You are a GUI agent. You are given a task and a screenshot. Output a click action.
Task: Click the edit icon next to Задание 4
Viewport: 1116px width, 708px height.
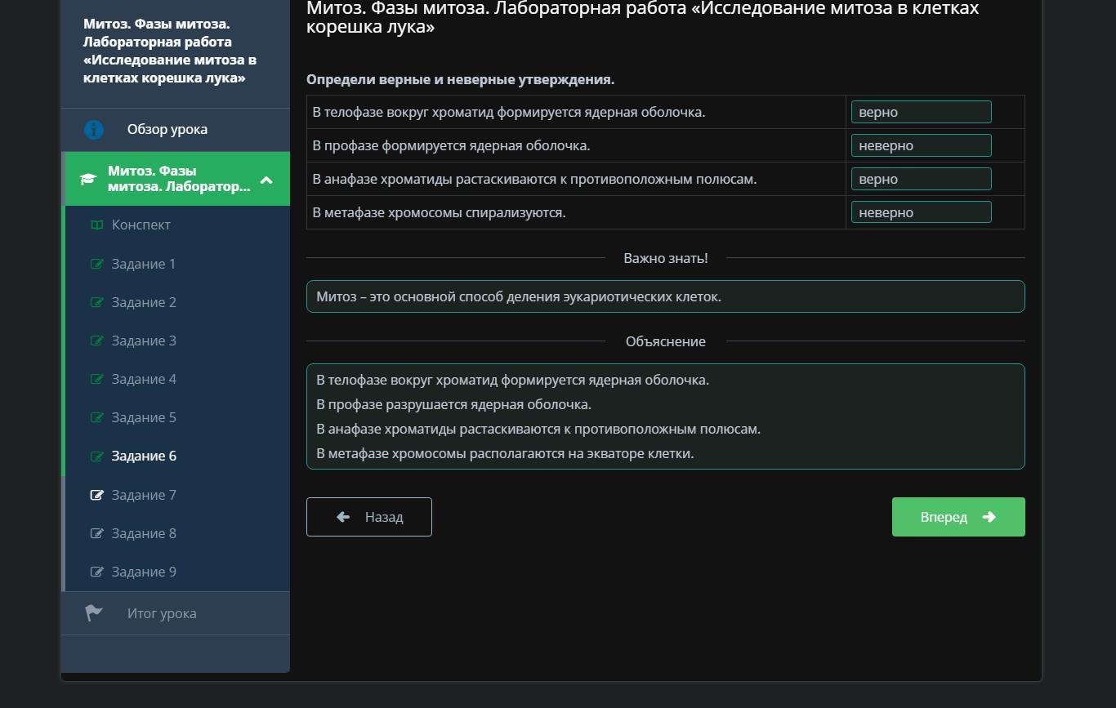click(x=97, y=379)
